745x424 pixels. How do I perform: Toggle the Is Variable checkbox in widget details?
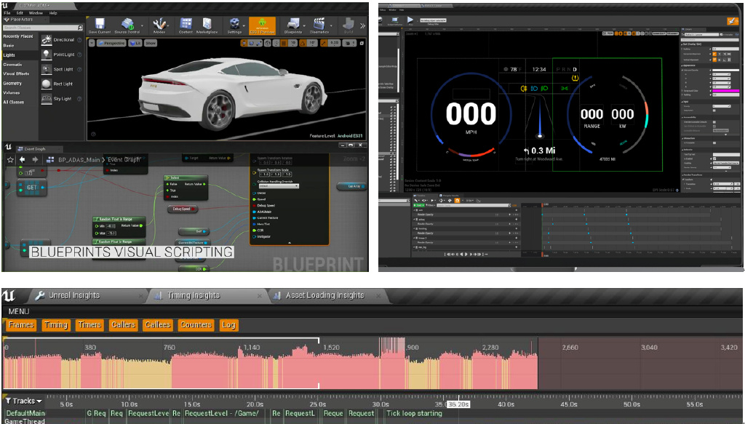tap(721, 35)
